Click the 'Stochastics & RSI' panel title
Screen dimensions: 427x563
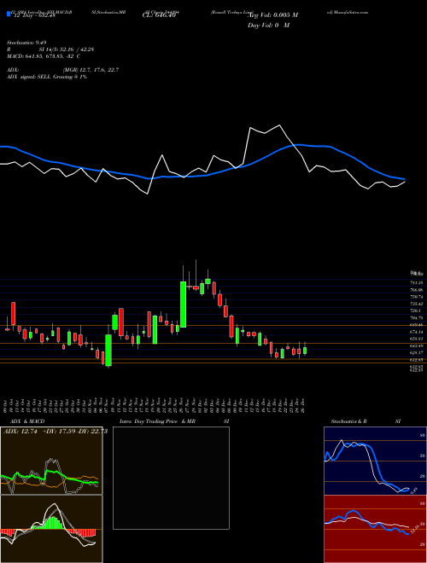point(366,421)
